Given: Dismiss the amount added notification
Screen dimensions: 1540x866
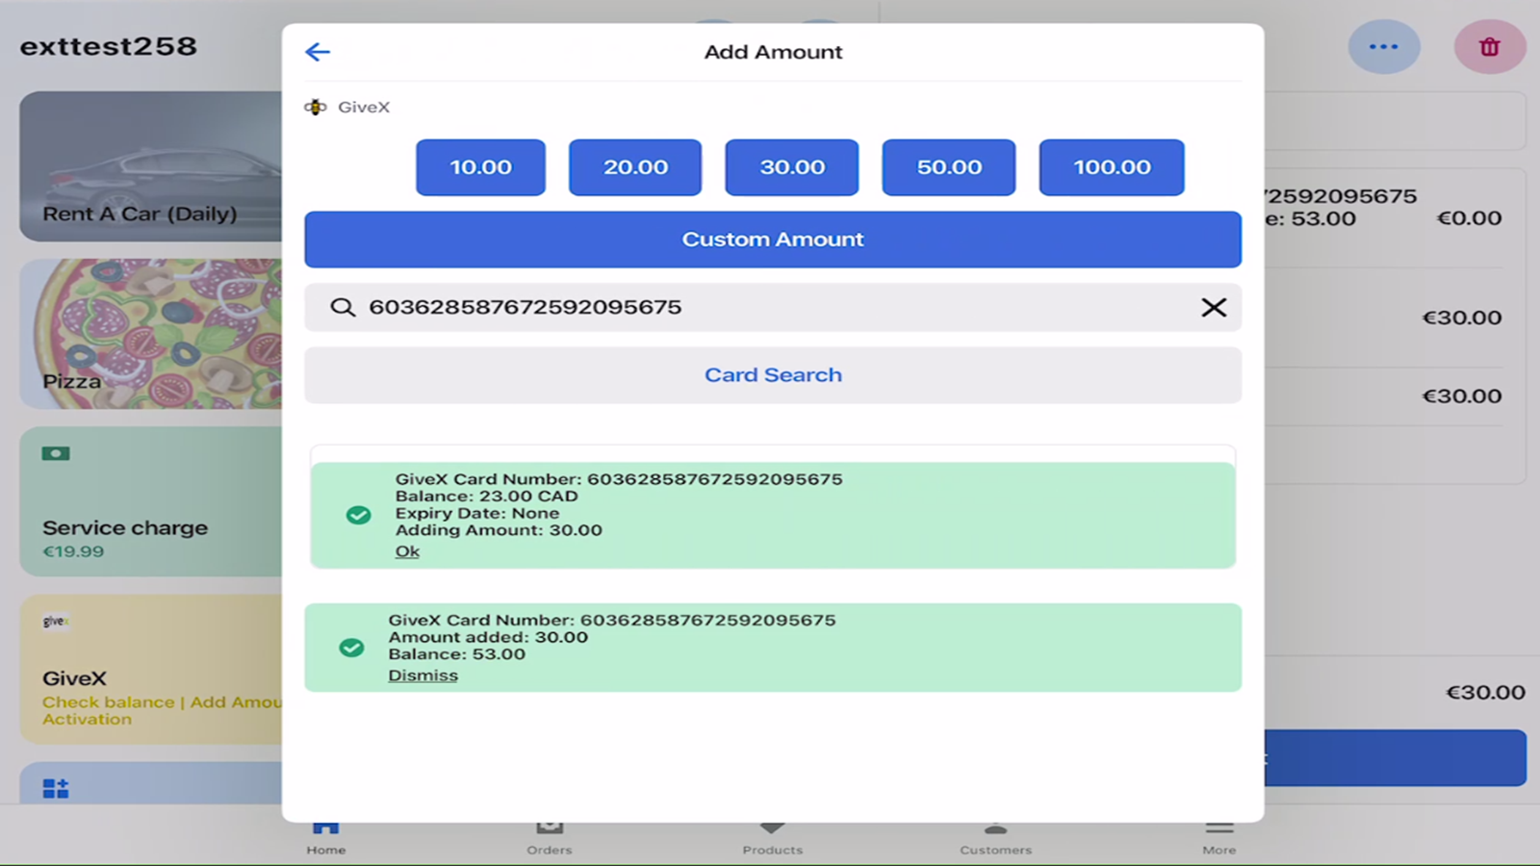Looking at the screenshot, I should click(423, 675).
